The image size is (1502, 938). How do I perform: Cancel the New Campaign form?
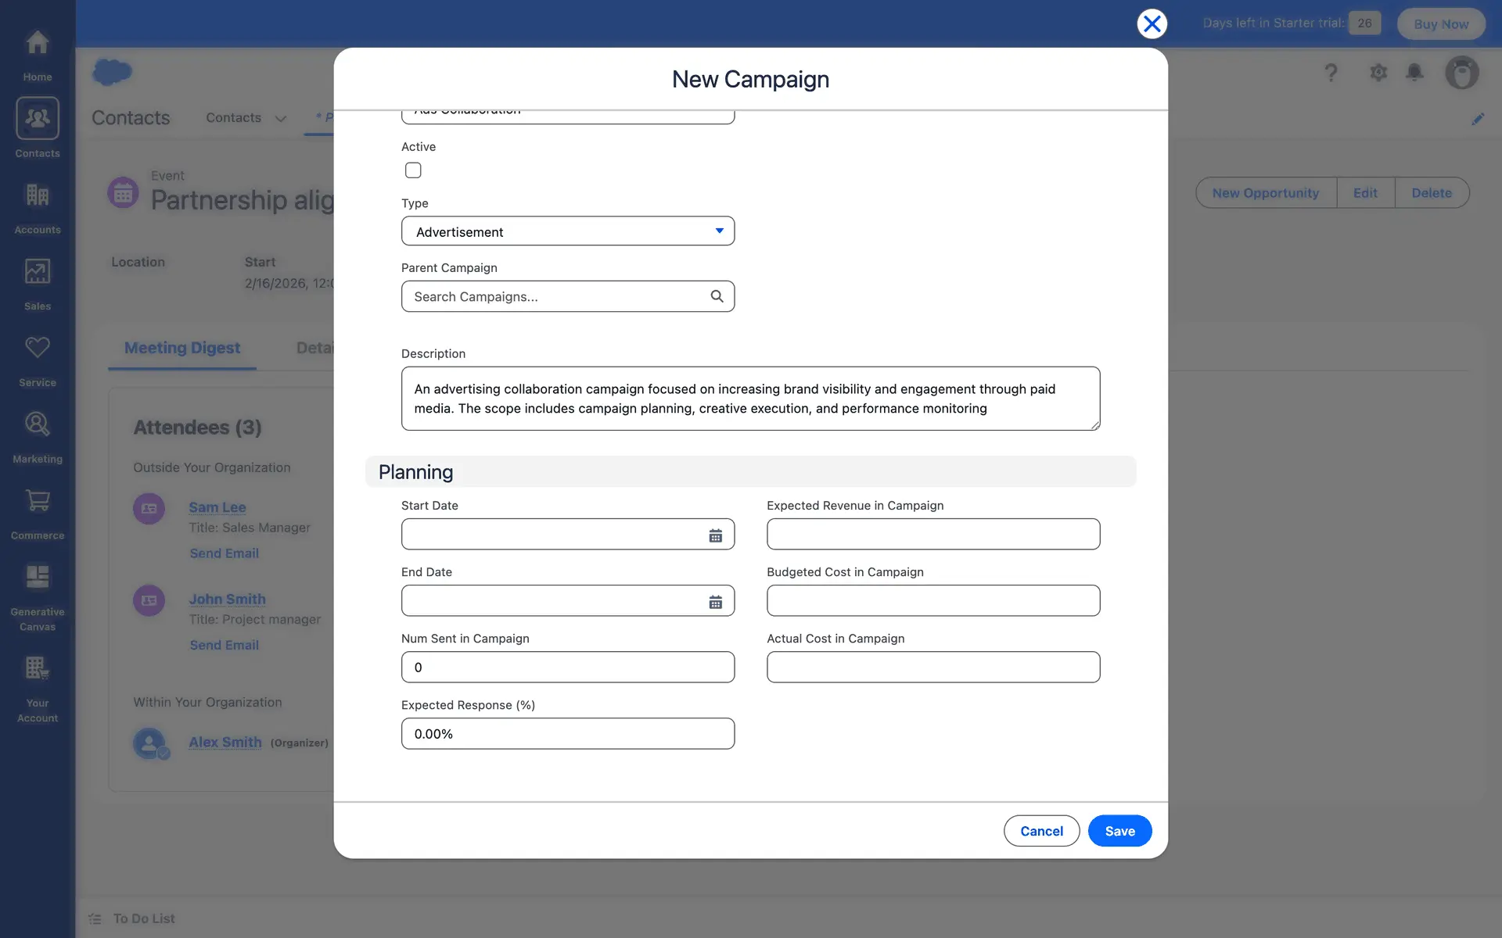(x=1041, y=831)
